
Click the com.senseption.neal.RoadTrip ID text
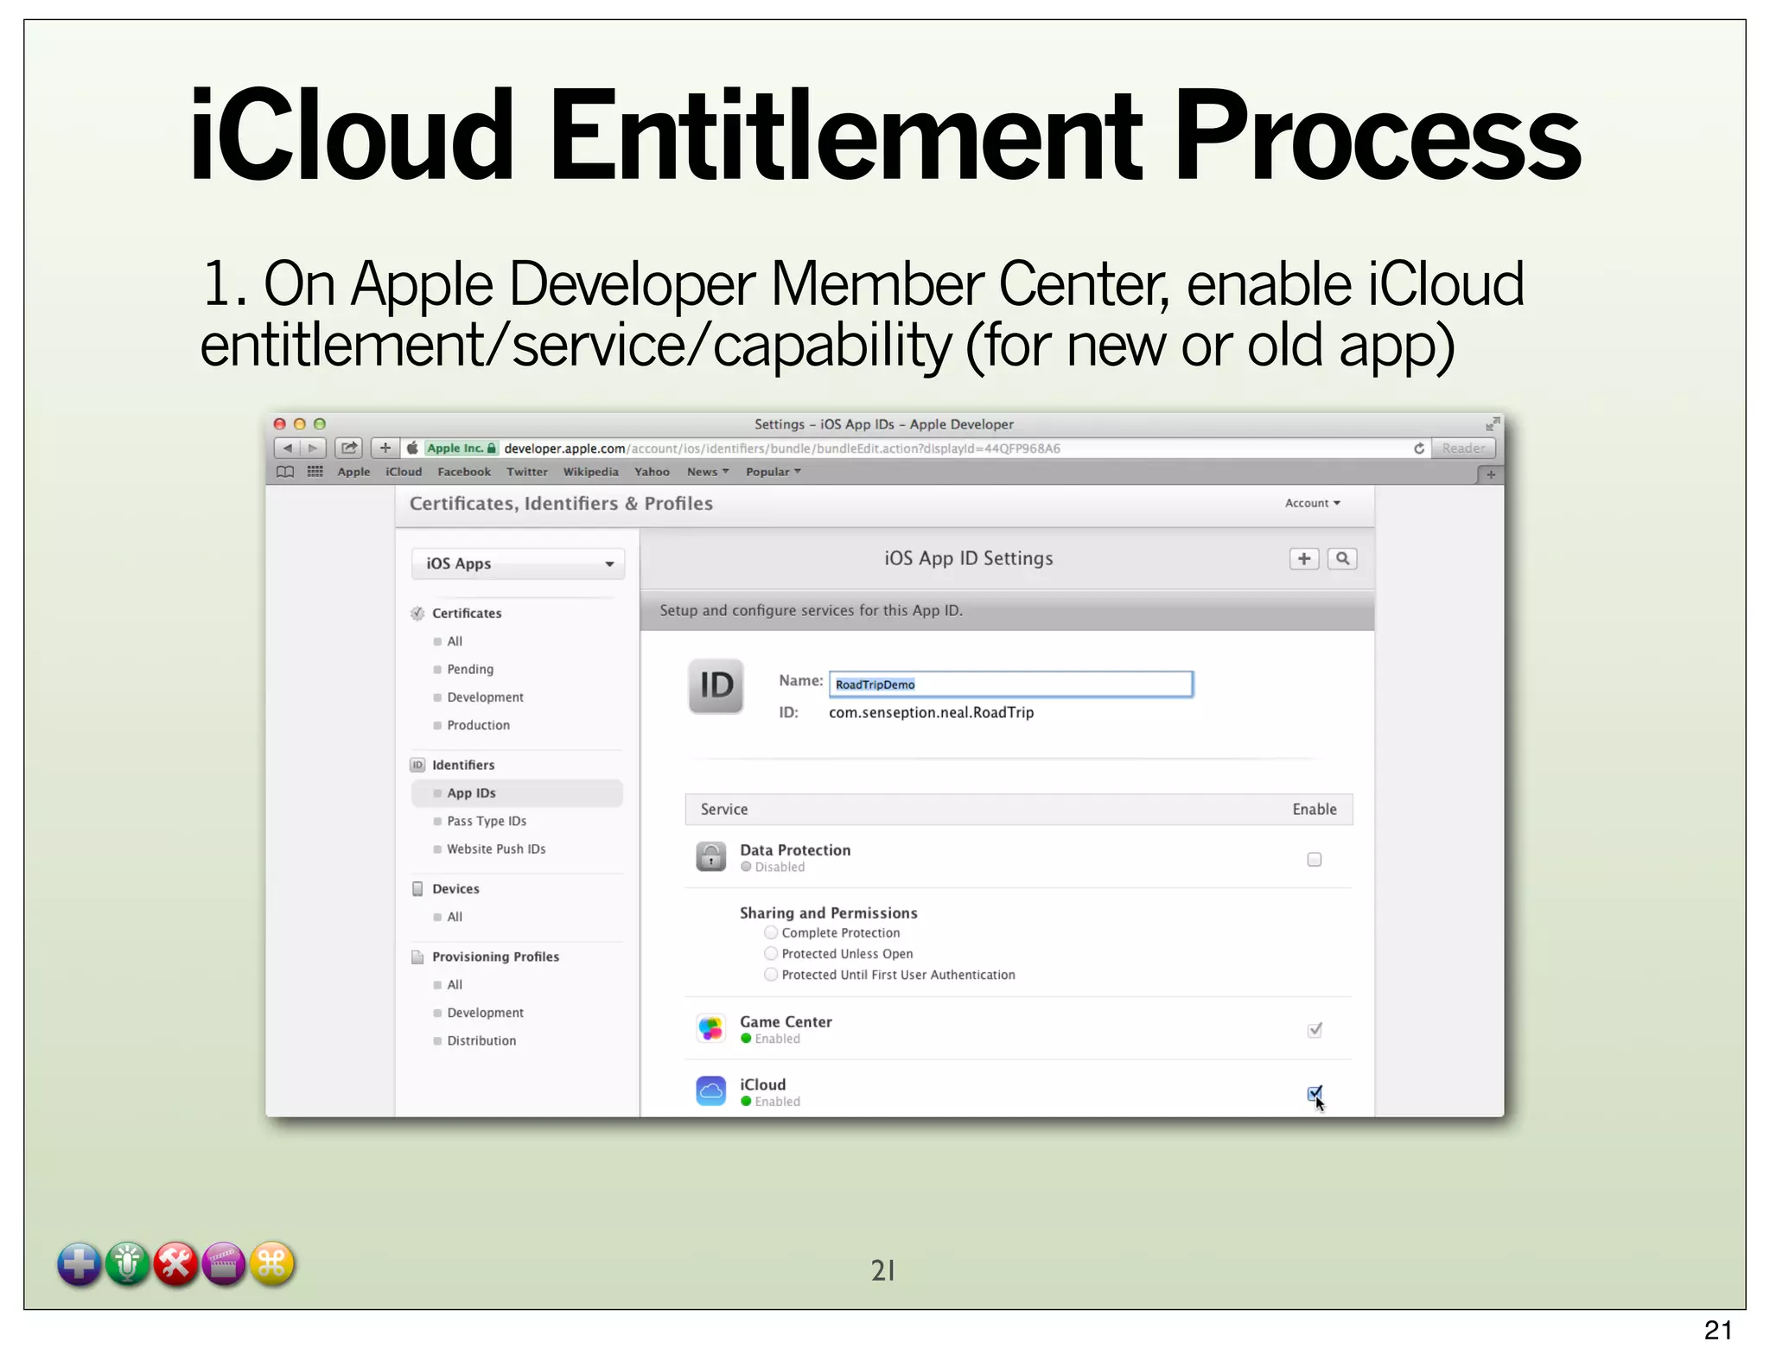tap(931, 712)
